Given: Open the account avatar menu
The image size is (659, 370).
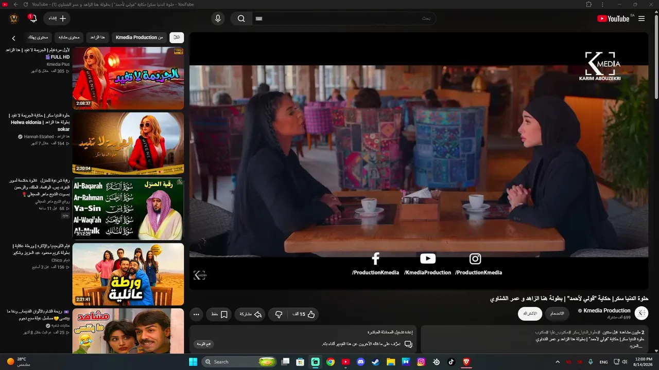Looking at the screenshot, I should pyautogui.click(x=14, y=18).
